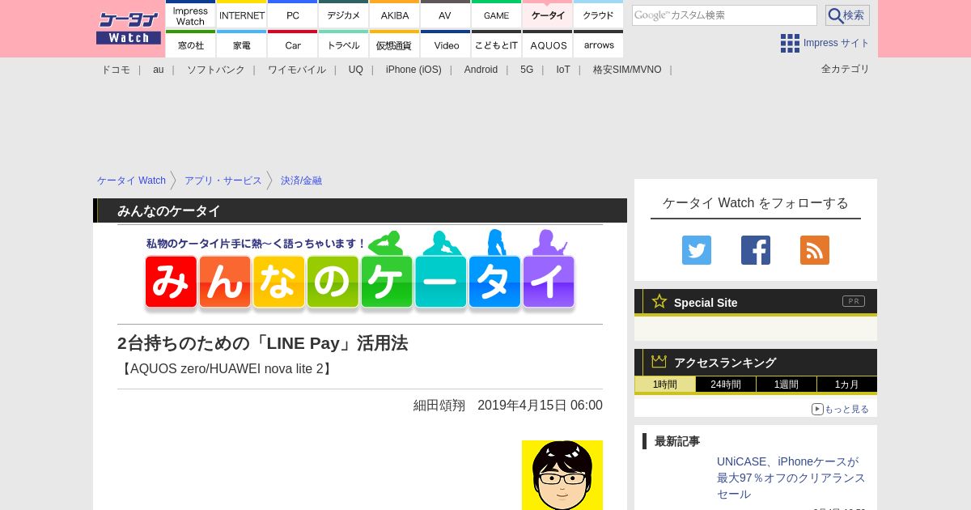Open the AQUOS tab
The height and width of the screenshot is (510, 971).
point(548,44)
